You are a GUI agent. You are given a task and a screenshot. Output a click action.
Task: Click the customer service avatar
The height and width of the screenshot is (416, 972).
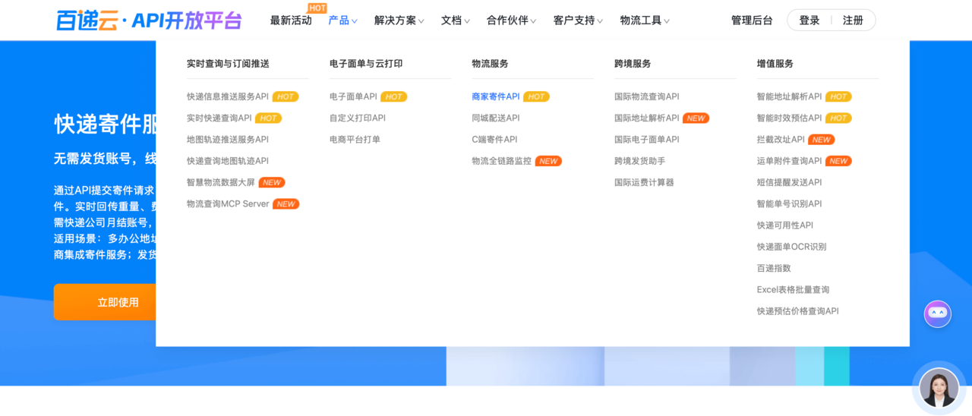(x=939, y=387)
